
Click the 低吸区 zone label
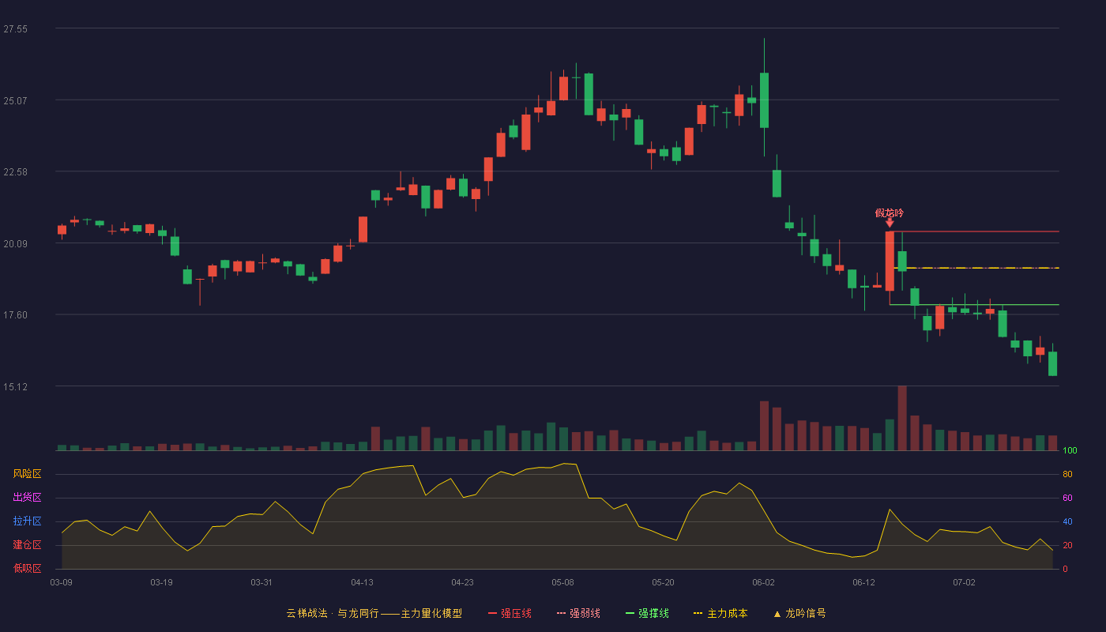click(27, 568)
